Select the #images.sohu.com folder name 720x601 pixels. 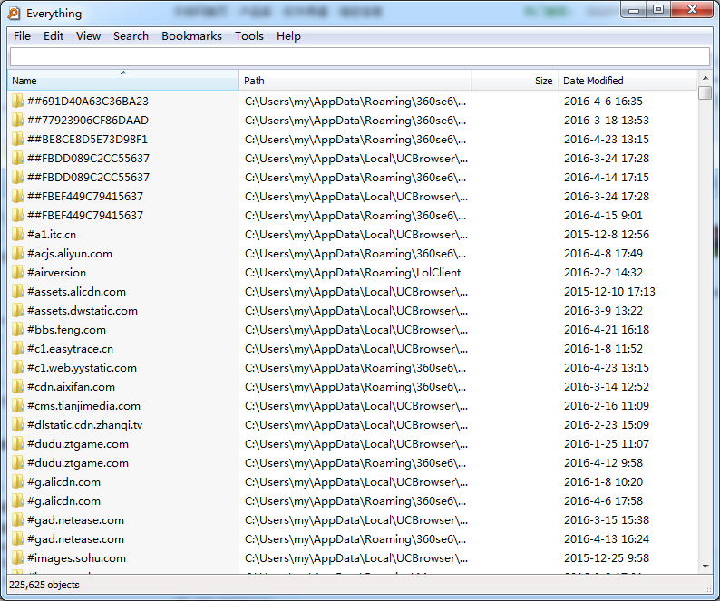pos(76,558)
